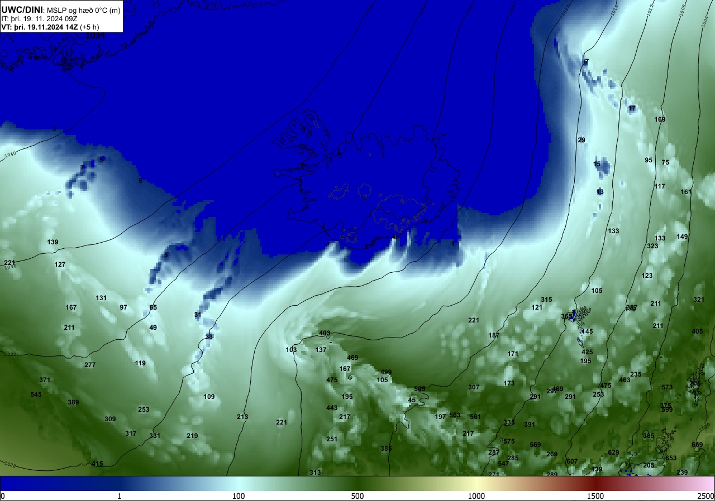Click the map value 317

click(x=131, y=433)
